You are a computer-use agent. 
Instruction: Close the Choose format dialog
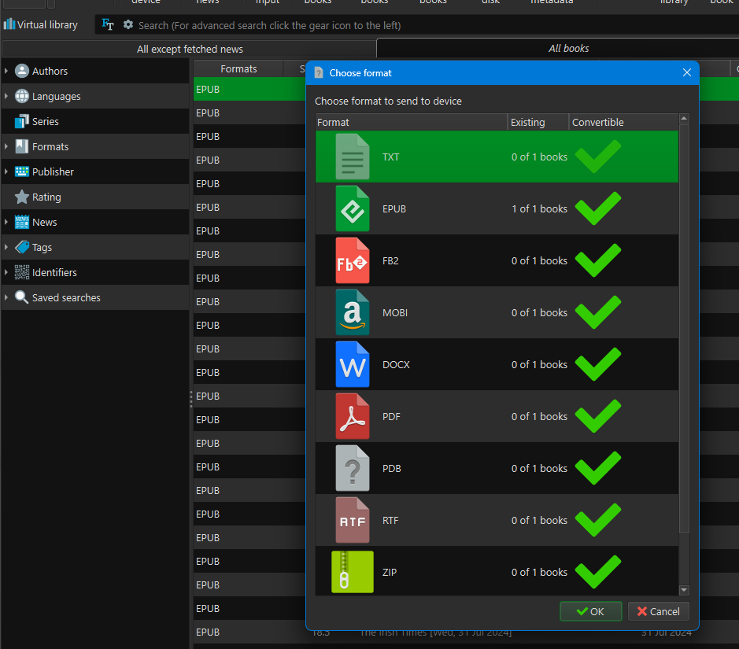(687, 72)
